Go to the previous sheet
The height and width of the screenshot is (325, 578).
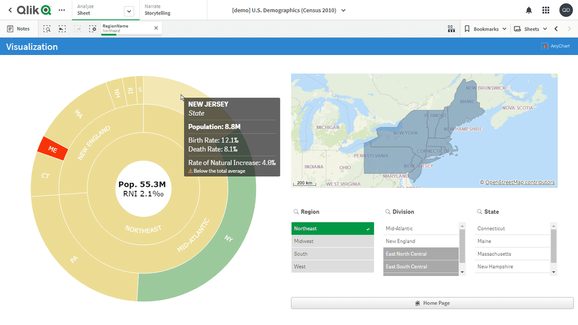pos(556,28)
